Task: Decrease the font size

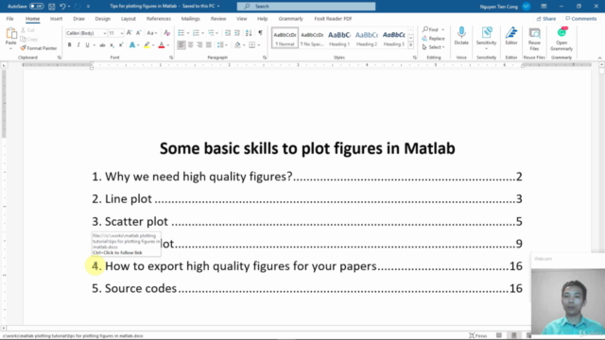Action: (x=138, y=33)
